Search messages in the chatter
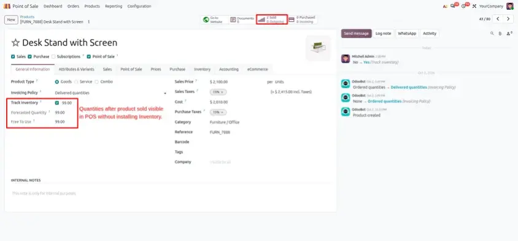This screenshot has height=241, width=518. [492, 33]
